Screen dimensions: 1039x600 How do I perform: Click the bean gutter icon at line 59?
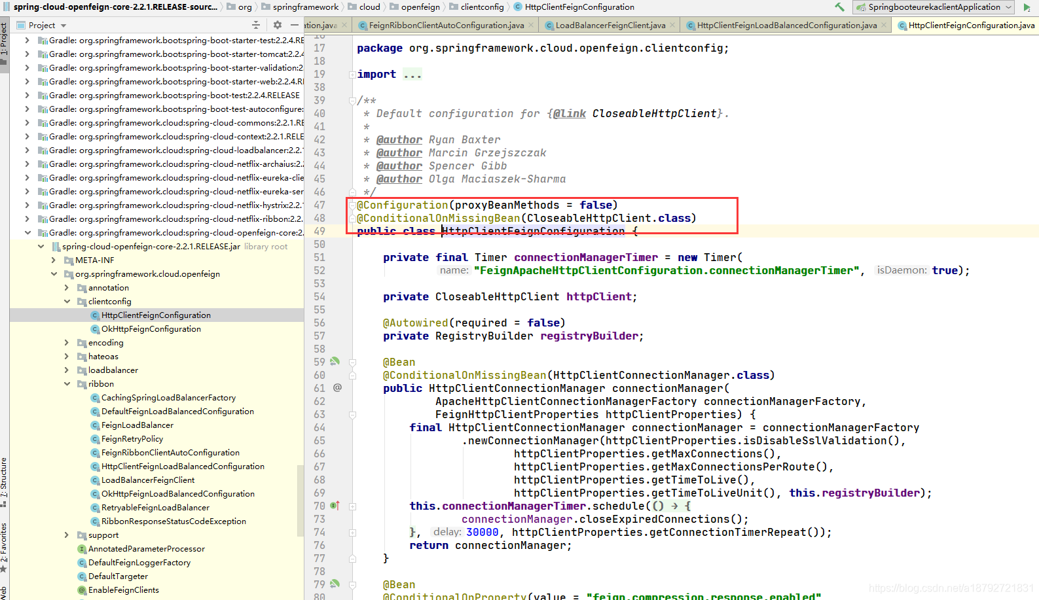pyautogui.click(x=335, y=361)
